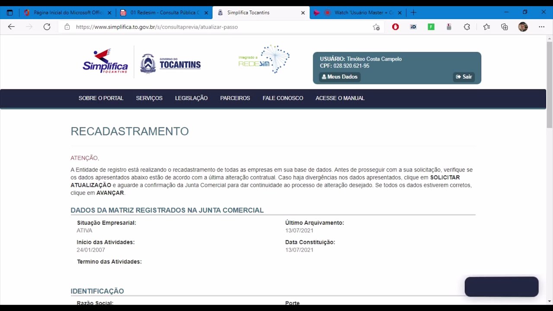Switch to Página Inicial do Microsoft Office tab
This screenshot has width=553, height=311.
click(67, 13)
